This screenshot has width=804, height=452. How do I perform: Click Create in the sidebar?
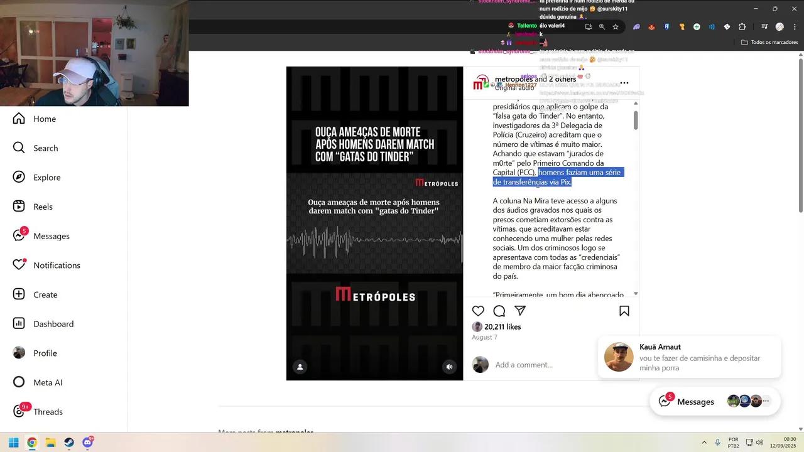coord(36,294)
